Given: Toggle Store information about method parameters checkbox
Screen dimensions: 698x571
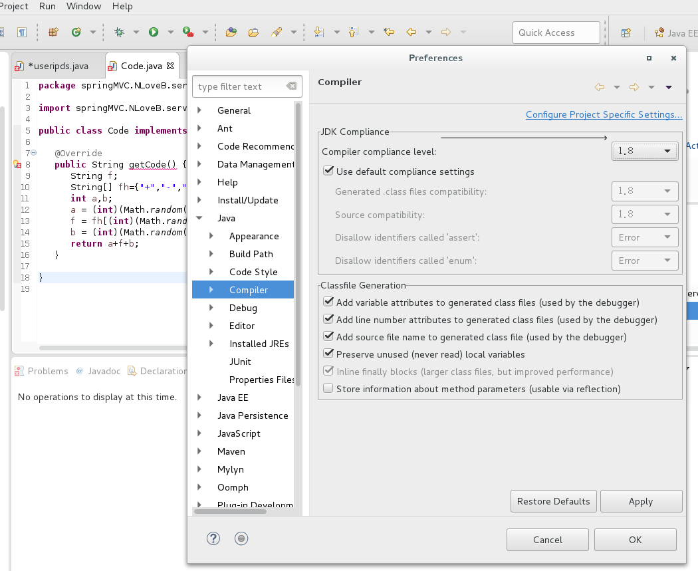Looking at the screenshot, I should click(x=328, y=388).
